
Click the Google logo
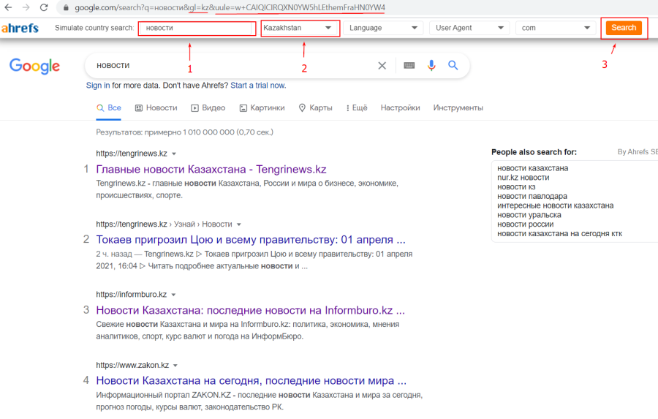tap(34, 66)
